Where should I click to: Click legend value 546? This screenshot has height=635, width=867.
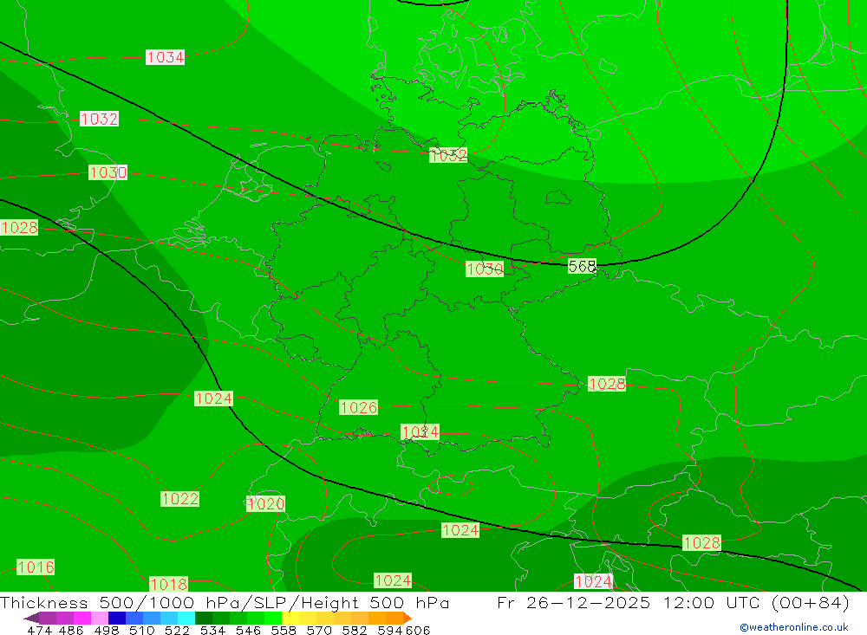tap(248, 630)
